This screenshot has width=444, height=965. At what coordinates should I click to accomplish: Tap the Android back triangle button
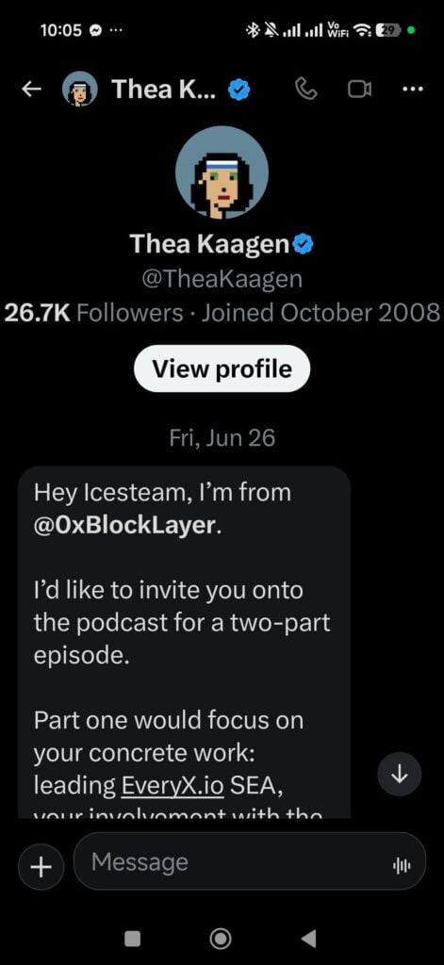point(308,939)
